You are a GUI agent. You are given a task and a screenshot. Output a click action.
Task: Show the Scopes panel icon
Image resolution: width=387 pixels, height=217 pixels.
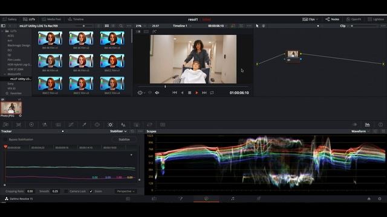tap(368, 125)
